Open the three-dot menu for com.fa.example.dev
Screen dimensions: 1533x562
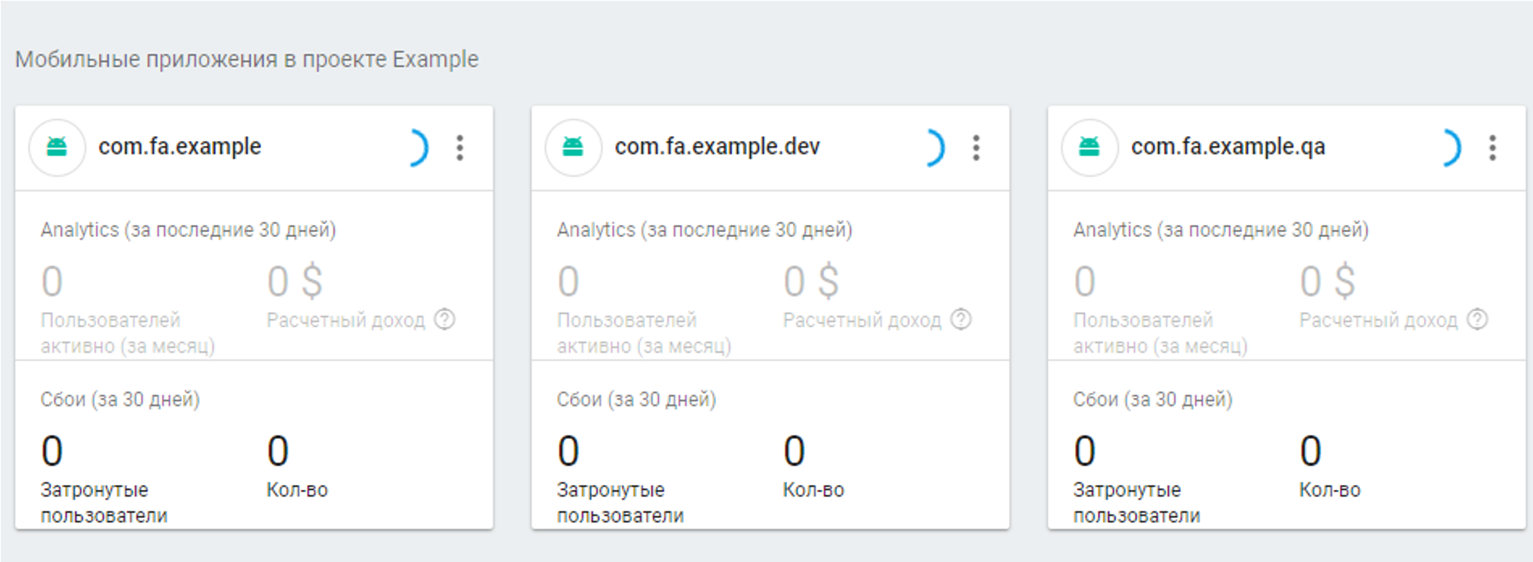pos(976,148)
